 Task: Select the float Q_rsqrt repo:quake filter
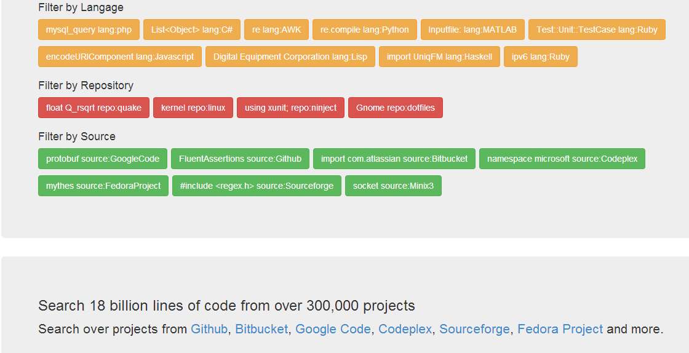94,108
